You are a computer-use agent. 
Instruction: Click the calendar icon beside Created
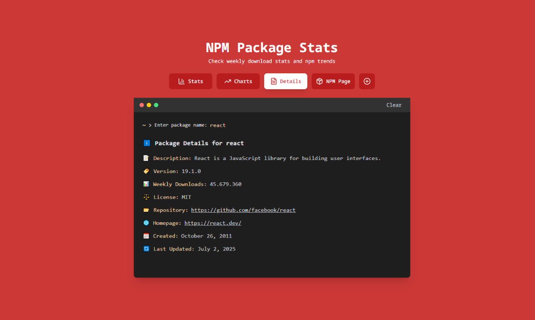pos(146,236)
